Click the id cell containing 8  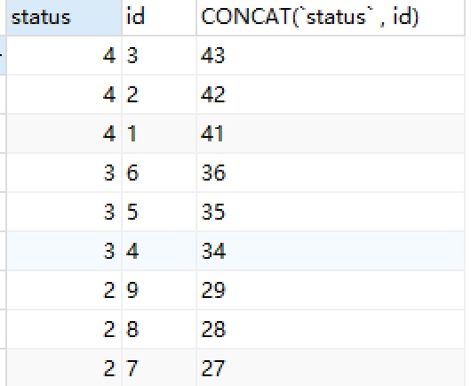click(159, 329)
